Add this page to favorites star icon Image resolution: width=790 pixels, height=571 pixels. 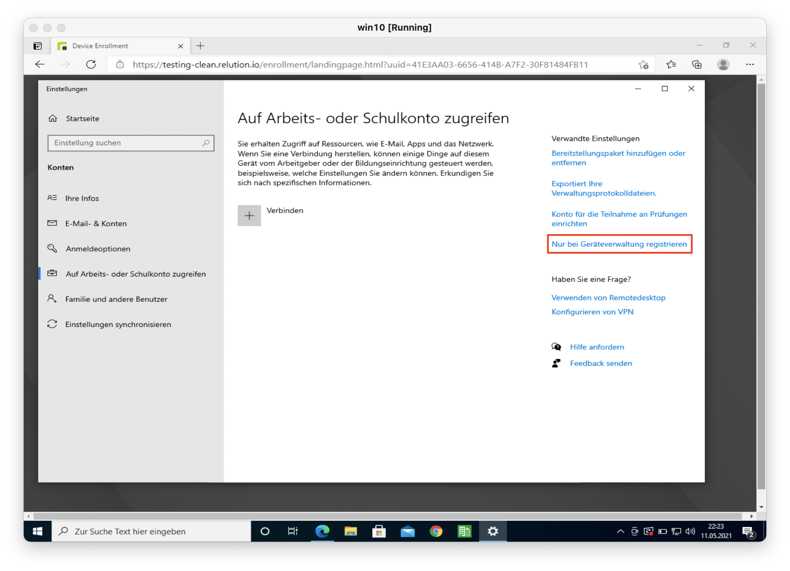pos(643,64)
